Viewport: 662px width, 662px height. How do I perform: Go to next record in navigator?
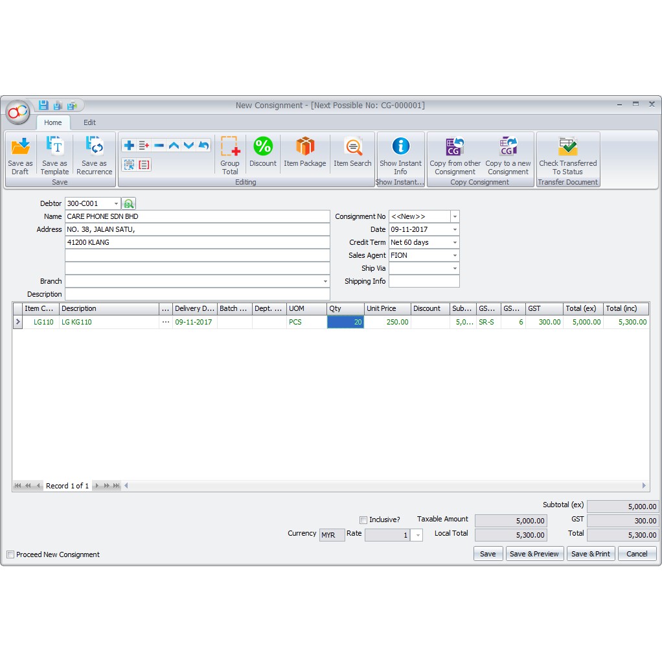tap(97, 486)
